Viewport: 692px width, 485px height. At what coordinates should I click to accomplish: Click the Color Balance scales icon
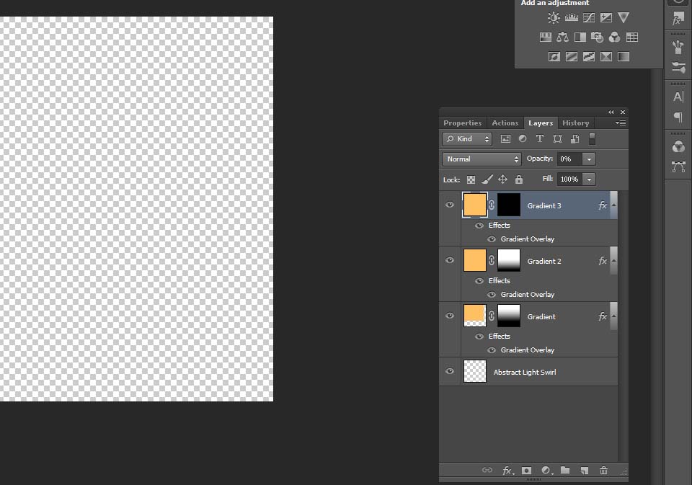pyautogui.click(x=563, y=37)
